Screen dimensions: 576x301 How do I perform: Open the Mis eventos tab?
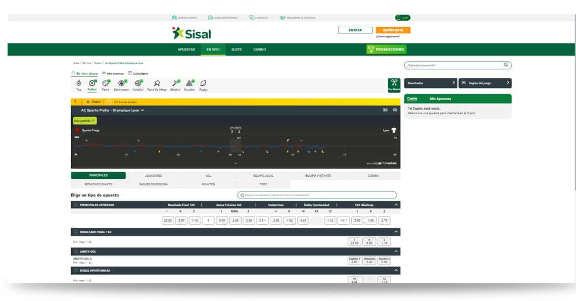coord(113,73)
